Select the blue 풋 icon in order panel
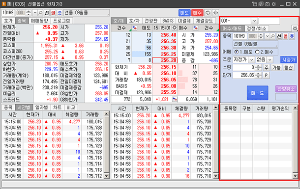The image size is (300, 189). point(292,36)
